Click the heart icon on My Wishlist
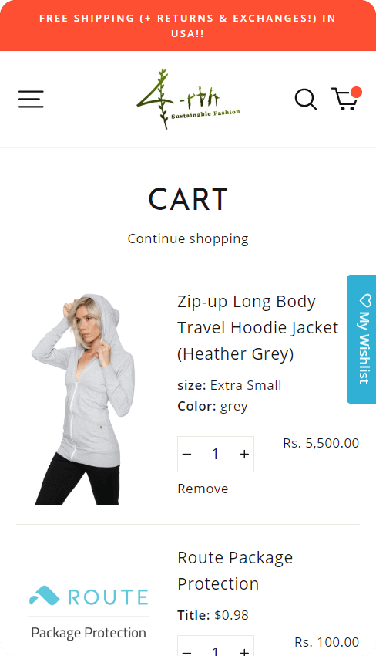The width and height of the screenshot is (376, 656). coord(364,300)
